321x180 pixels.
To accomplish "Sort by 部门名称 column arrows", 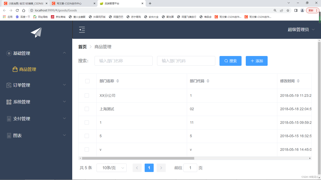I will click(118, 81).
